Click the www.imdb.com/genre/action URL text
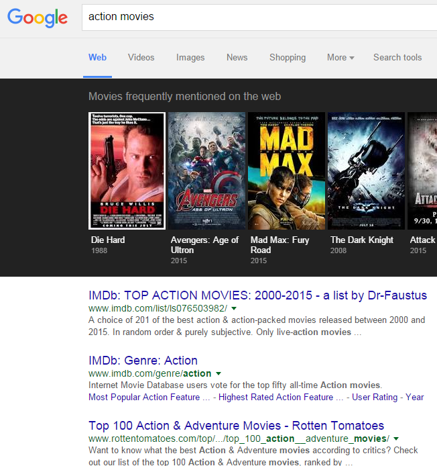Image resolution: width=437 pixels, height=466 pixels. pos(150,373)
